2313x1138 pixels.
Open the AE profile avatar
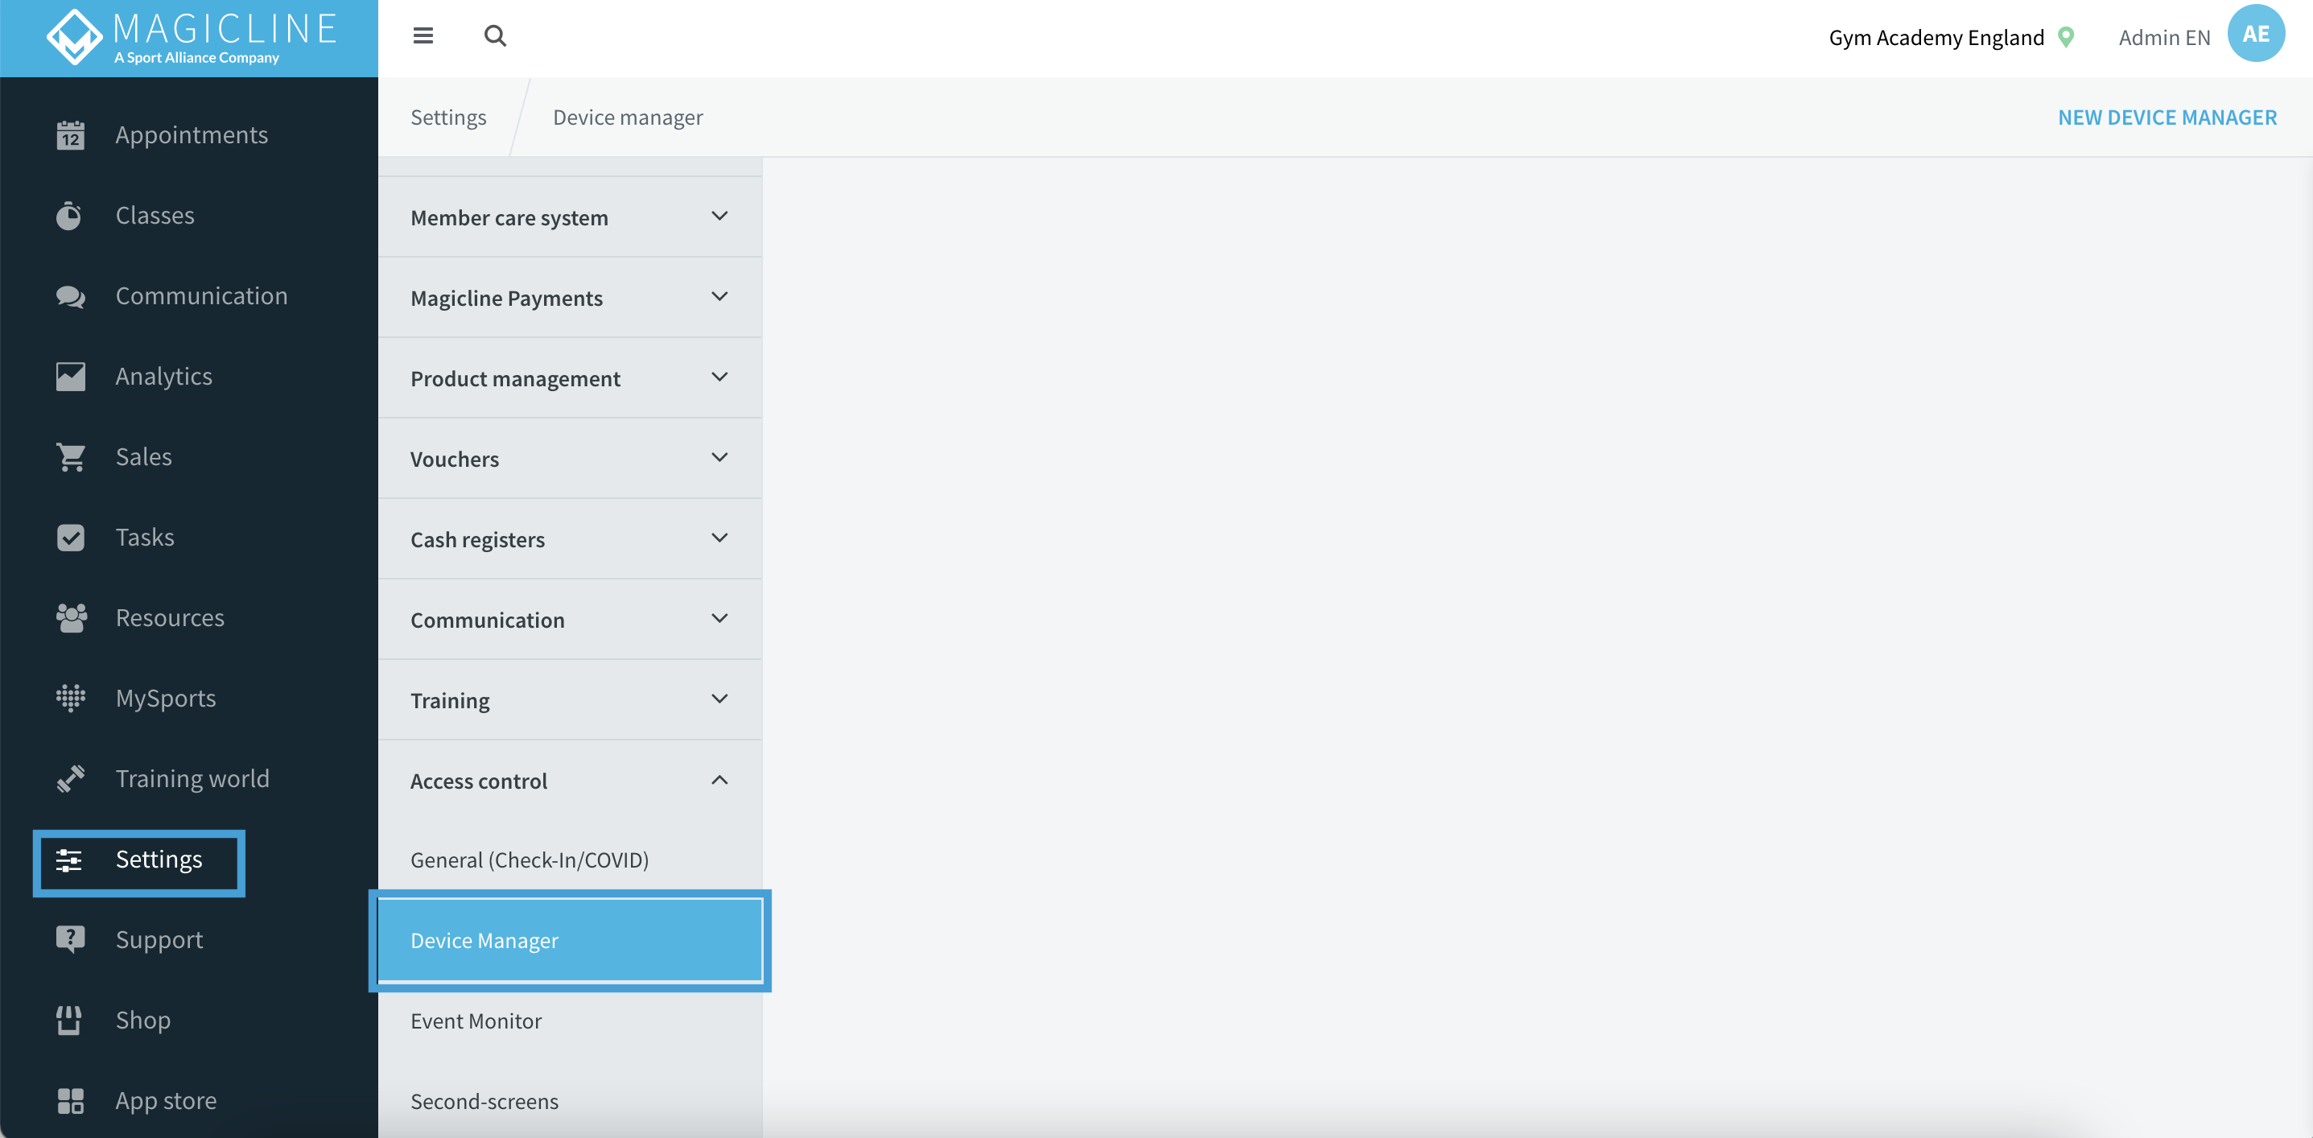(x=2257, y=34)
